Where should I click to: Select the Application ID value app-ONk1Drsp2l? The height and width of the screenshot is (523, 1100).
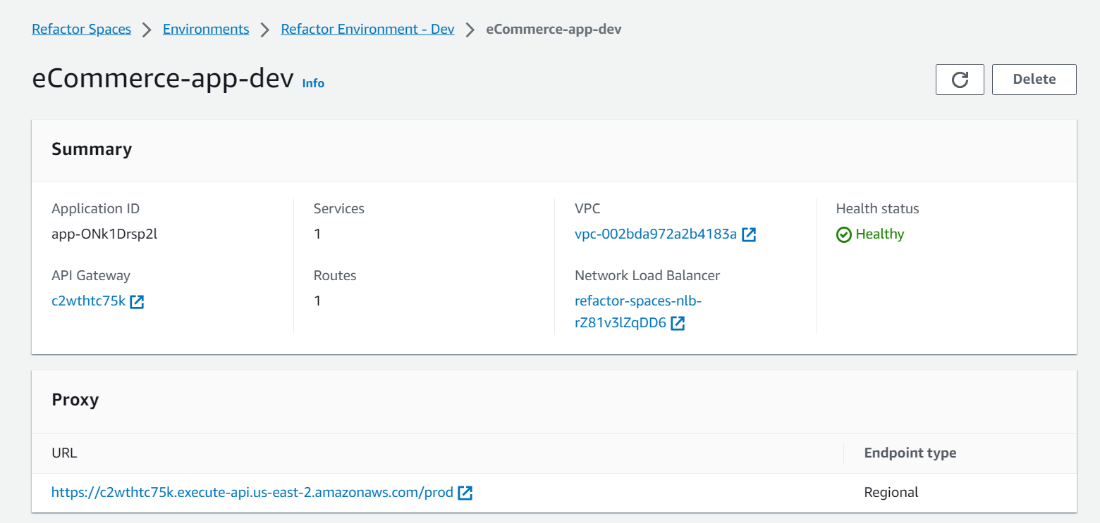(104, 234)
